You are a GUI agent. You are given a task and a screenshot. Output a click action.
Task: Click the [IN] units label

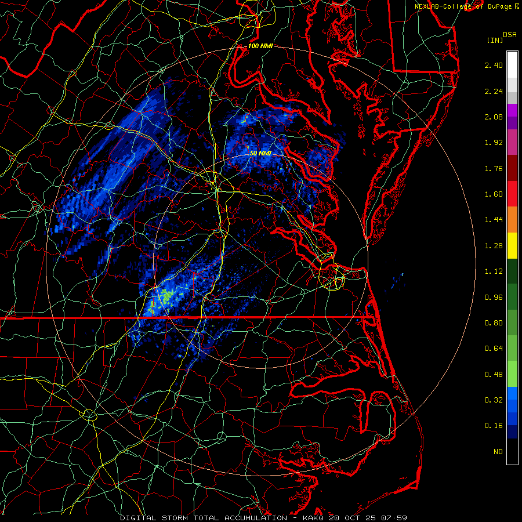(495, 40)
